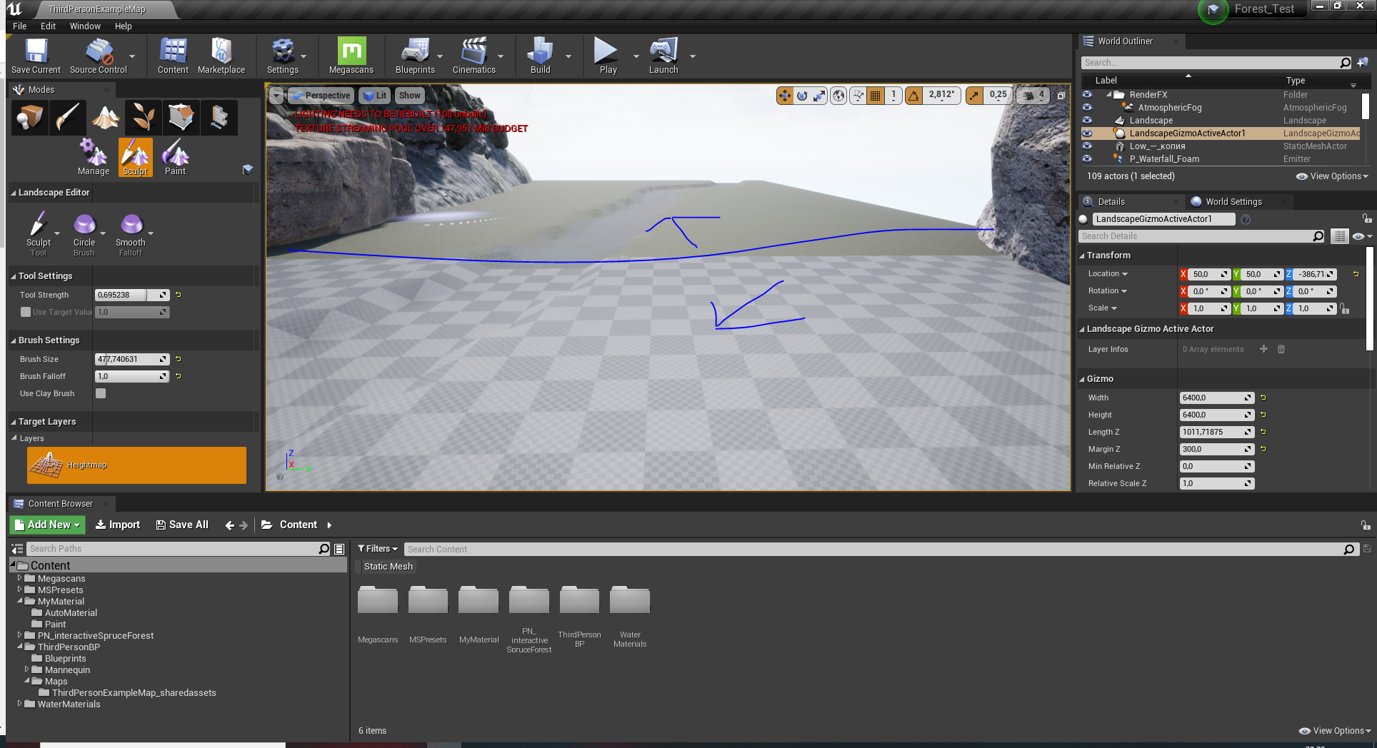
Task: Toggle world/local coordinate space icon
Action: tap(839, 95)
